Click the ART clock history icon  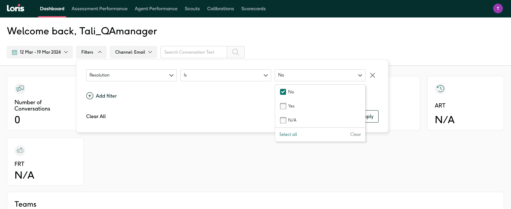[440, 89]
